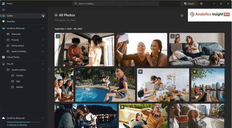Open the two women selfie photo
232x128 pixels.
tap(142, 50)
